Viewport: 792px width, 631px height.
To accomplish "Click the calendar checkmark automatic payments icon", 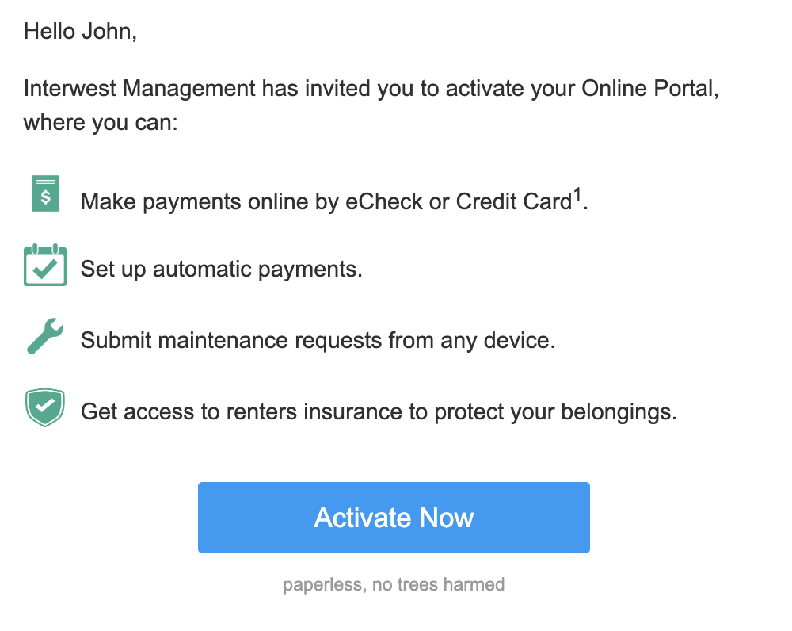I will [x=45, y=266].
